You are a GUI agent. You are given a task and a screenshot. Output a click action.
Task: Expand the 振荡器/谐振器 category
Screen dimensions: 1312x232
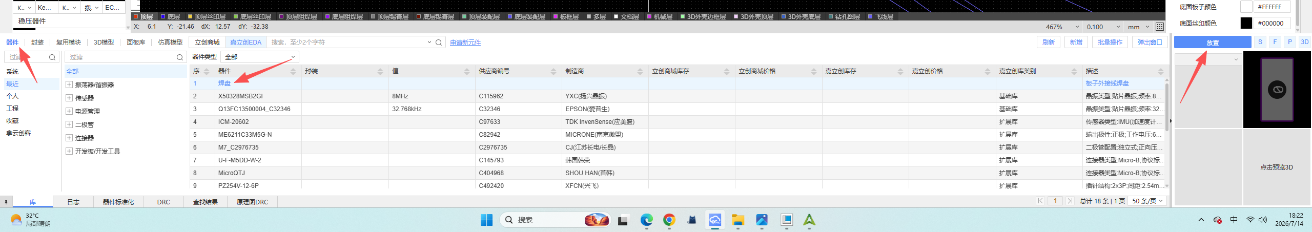pyautogui.click(x=69, y=85)
